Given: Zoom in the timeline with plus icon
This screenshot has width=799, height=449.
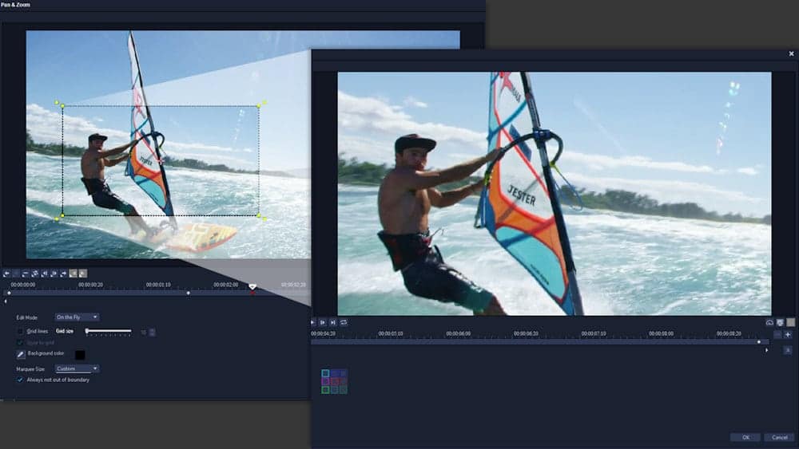Looking at the screenshot, I should pos(788,334).
